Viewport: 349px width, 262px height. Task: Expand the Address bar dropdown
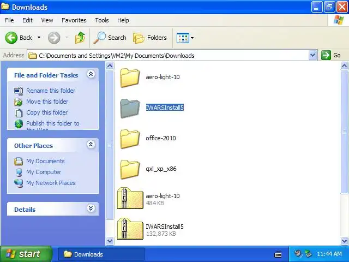[312, 55]
